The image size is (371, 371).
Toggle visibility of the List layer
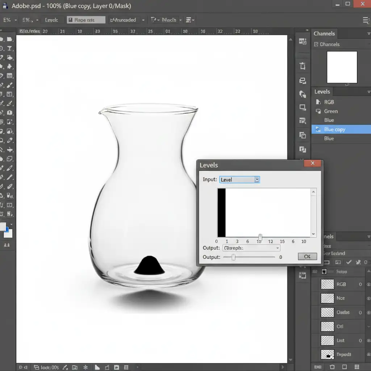pos(368,341)
